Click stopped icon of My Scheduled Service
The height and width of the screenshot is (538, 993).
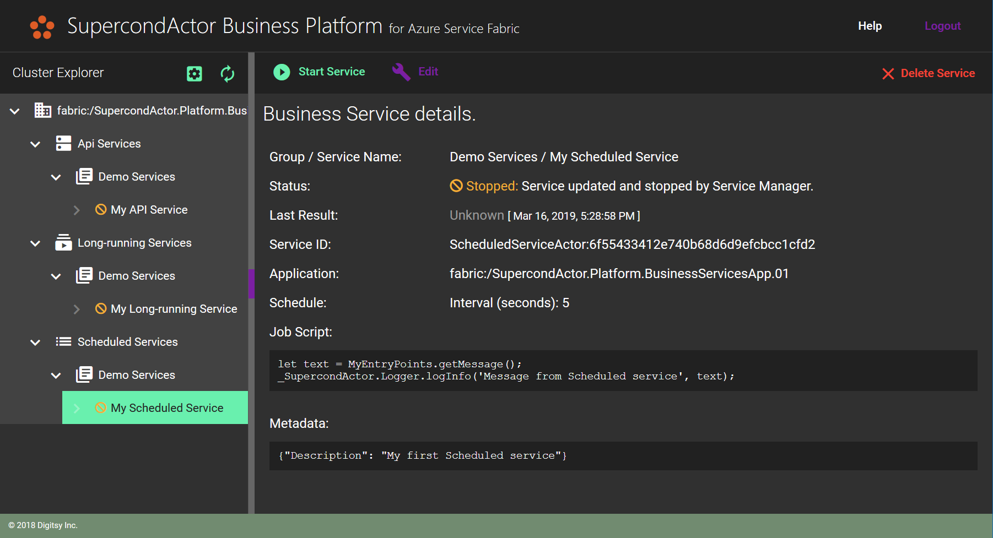click(101, 407)
